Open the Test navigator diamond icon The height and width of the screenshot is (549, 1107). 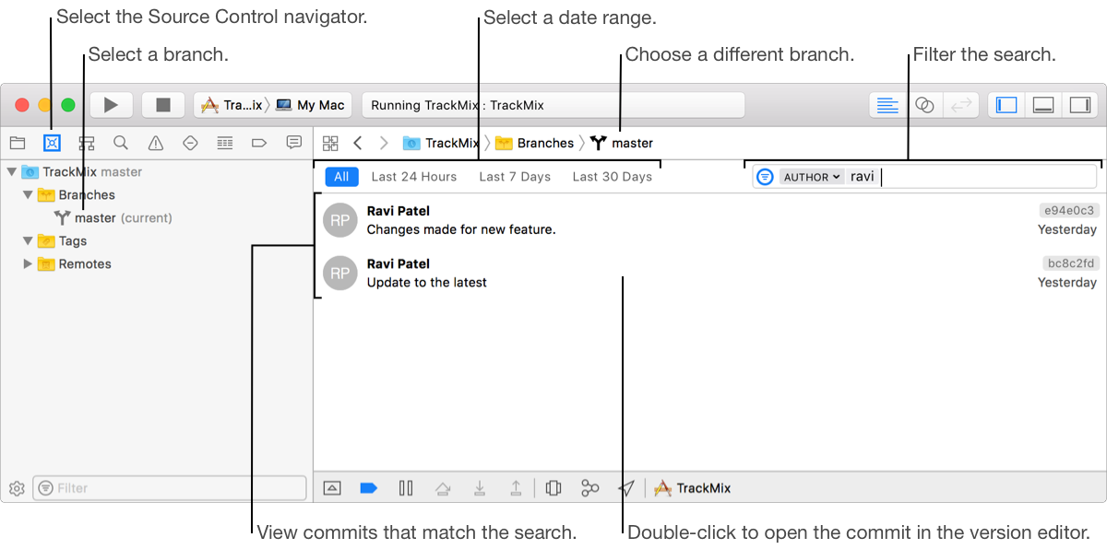190,143
